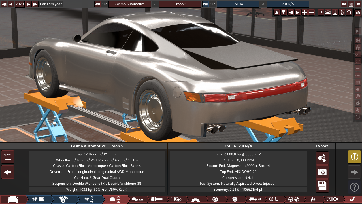Reset the camera rotation with the circular arrow
Screen dimensions: 362x204
pos(349,12)
